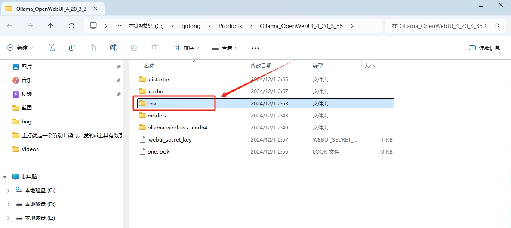Open the See more ellipsis menu
Screen dimensions: 511x228
click(x=255, y=48)
